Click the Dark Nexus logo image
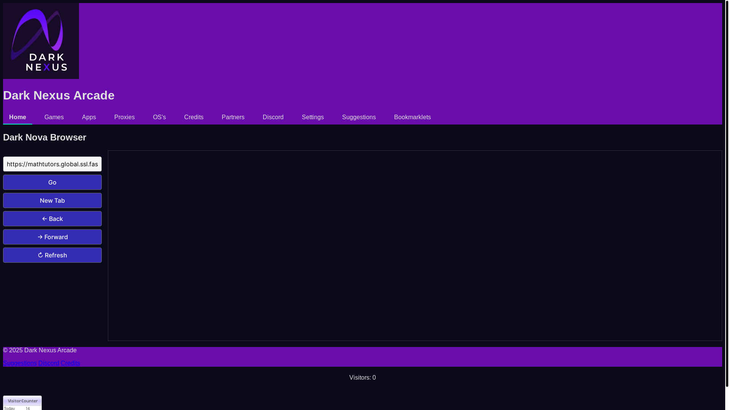Screen dimensions: 729x410 [x=41, y=41]
